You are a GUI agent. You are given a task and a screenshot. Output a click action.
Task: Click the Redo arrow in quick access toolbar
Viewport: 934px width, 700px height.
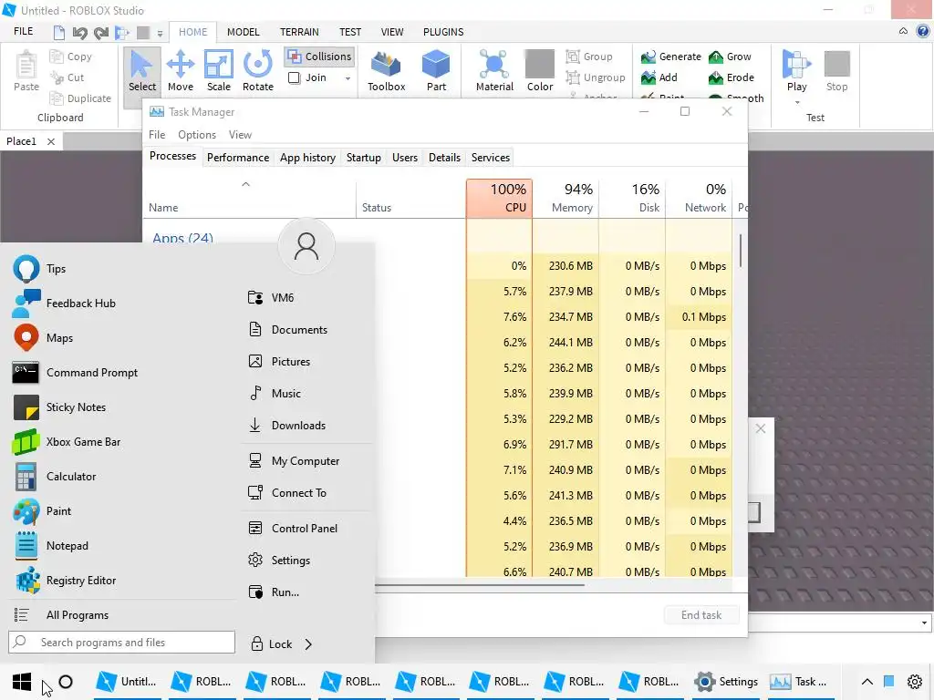[101, 33]
